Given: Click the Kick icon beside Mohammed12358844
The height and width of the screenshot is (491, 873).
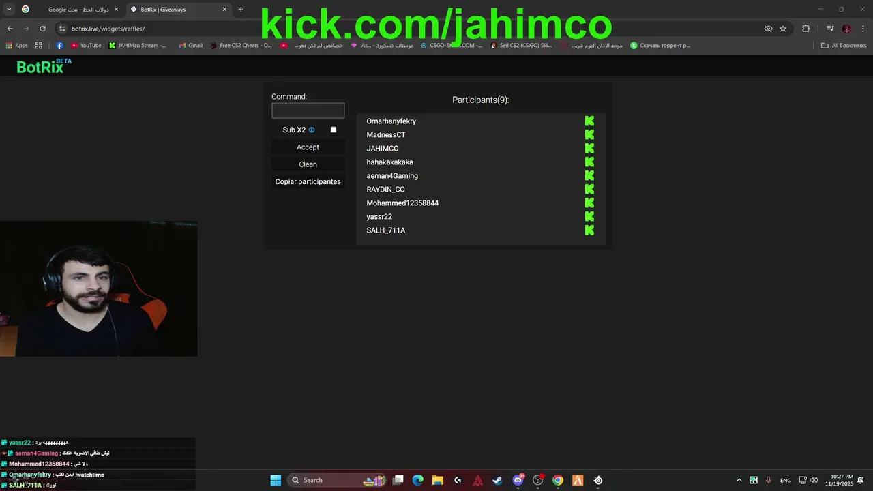Looking at the screenshot, I should [x=589, y=203].
